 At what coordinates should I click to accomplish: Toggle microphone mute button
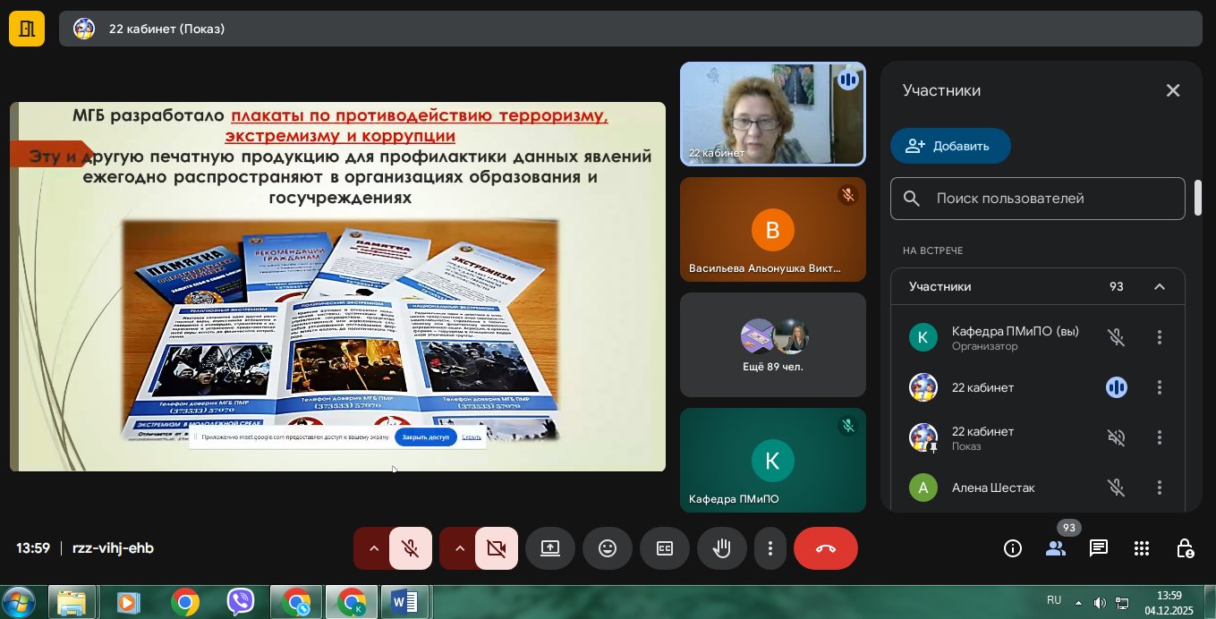tap(411, 548)
